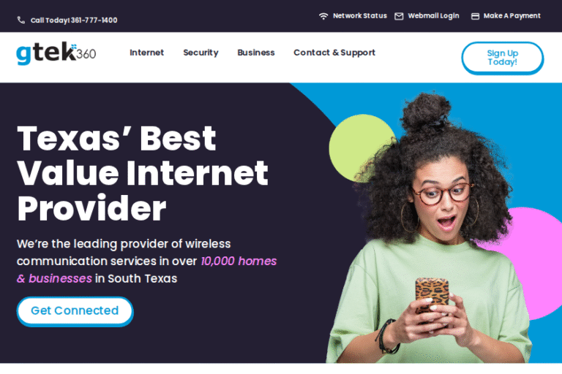Open the Business menu item

pos(256,53)
